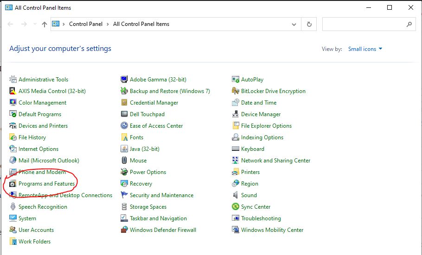Open Taskbar and Navigation link
The height and width of the screenshot is (255, 422).
coord(158,218)
